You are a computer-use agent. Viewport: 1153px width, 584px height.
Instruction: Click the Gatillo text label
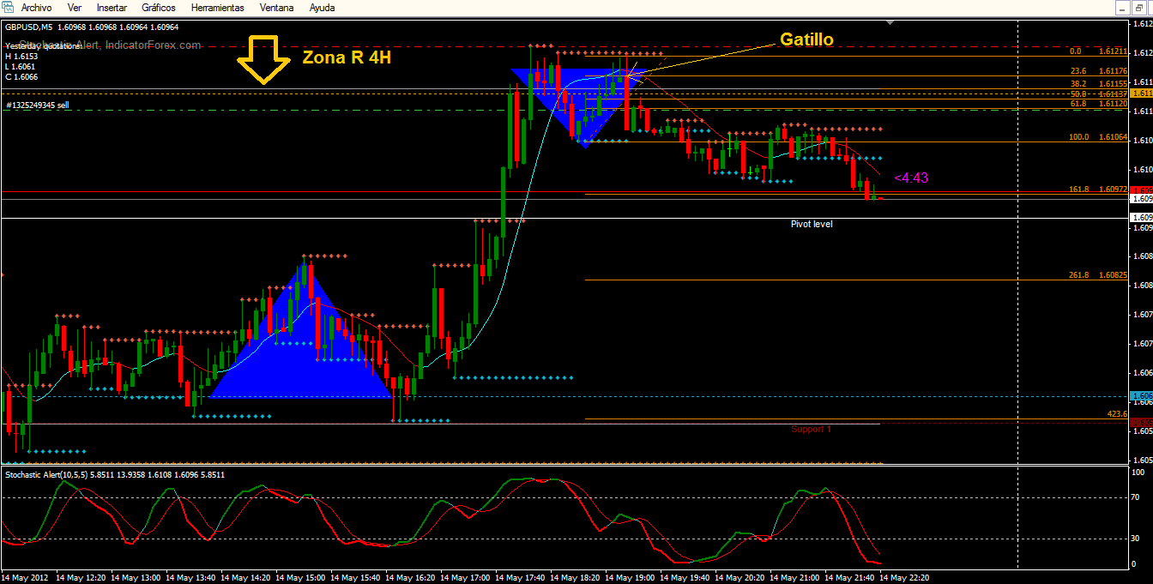[x=806, y=39]
